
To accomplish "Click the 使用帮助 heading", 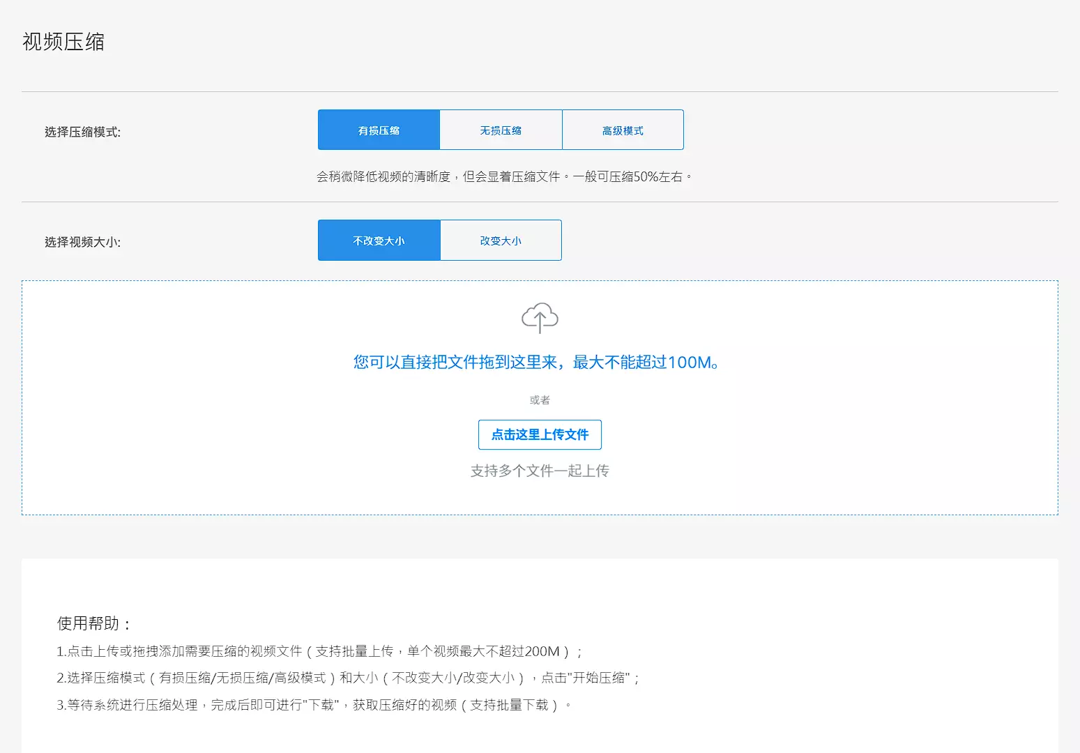I will 94,623.
